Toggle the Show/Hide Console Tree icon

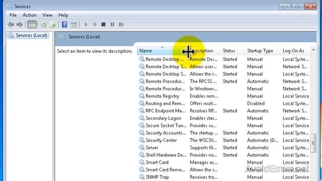click(x=32, y=25)
